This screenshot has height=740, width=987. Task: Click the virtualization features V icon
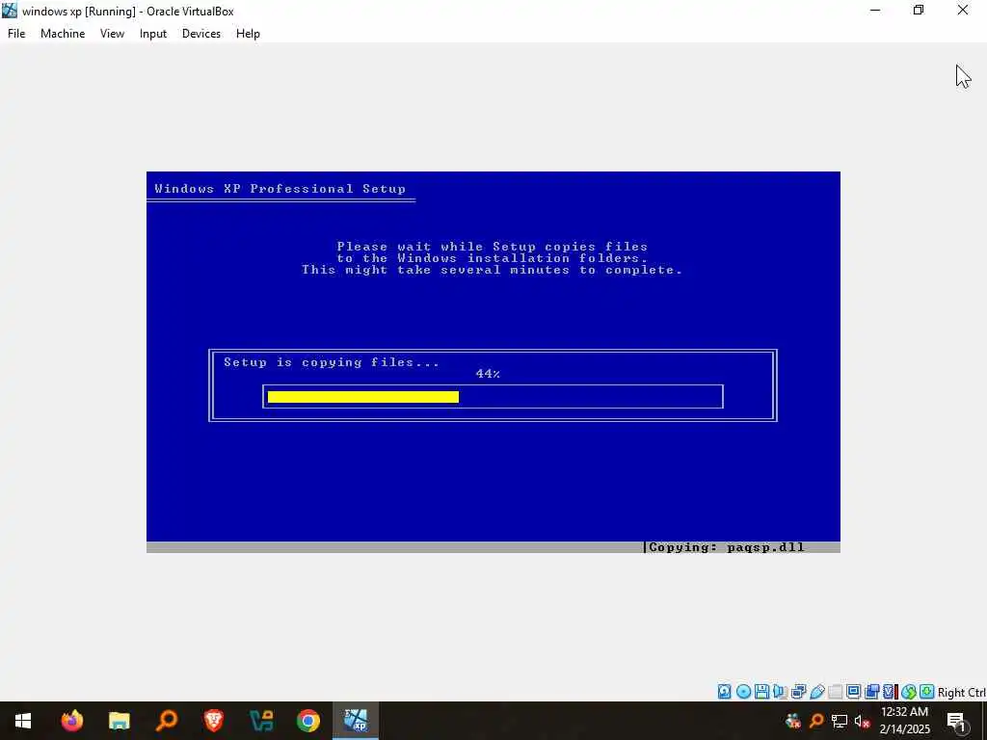[890, 692]
